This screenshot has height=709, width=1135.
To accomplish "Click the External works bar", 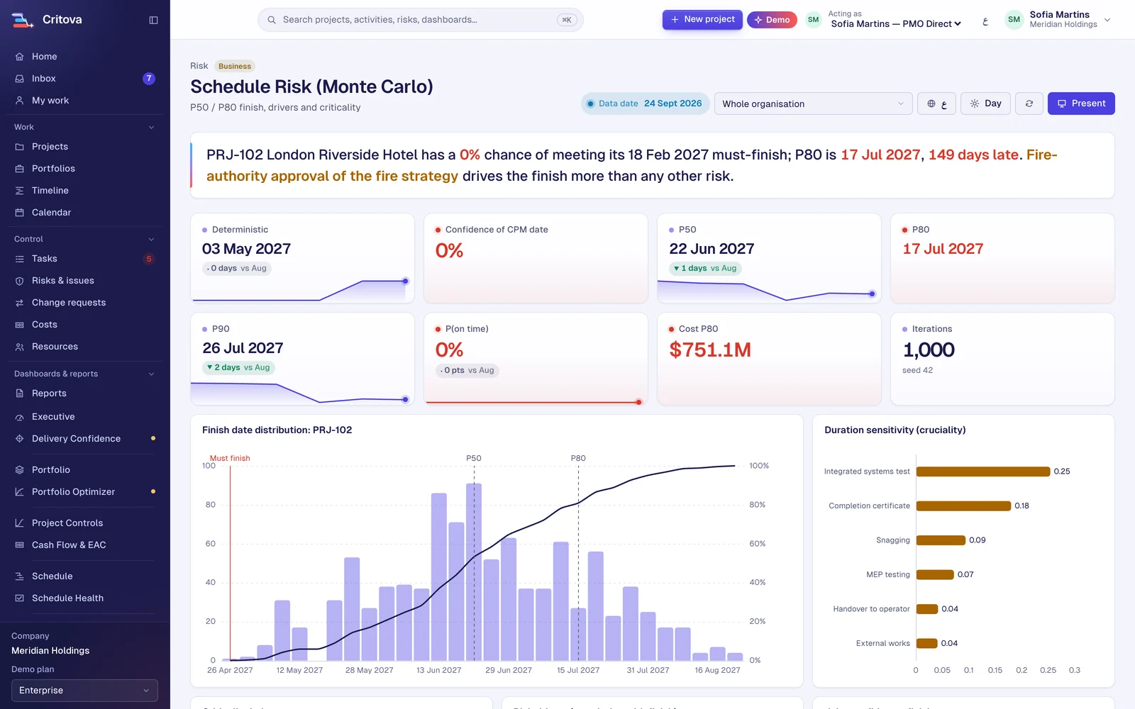I will tap(927, 643).
